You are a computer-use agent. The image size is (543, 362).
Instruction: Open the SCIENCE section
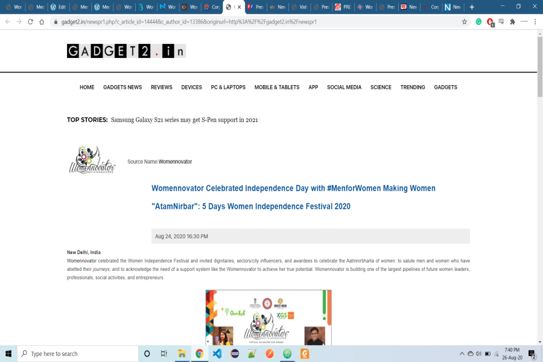[381, 87]
